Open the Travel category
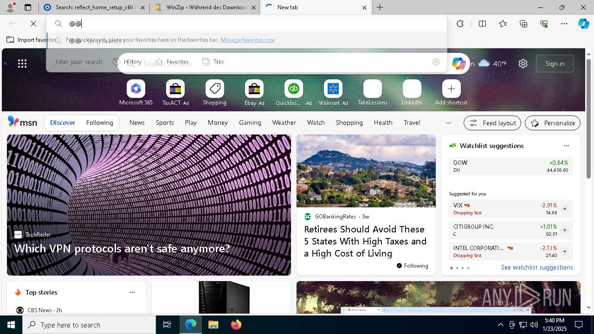The height and width of the screenshot is (334, 594). coord(412,123)
